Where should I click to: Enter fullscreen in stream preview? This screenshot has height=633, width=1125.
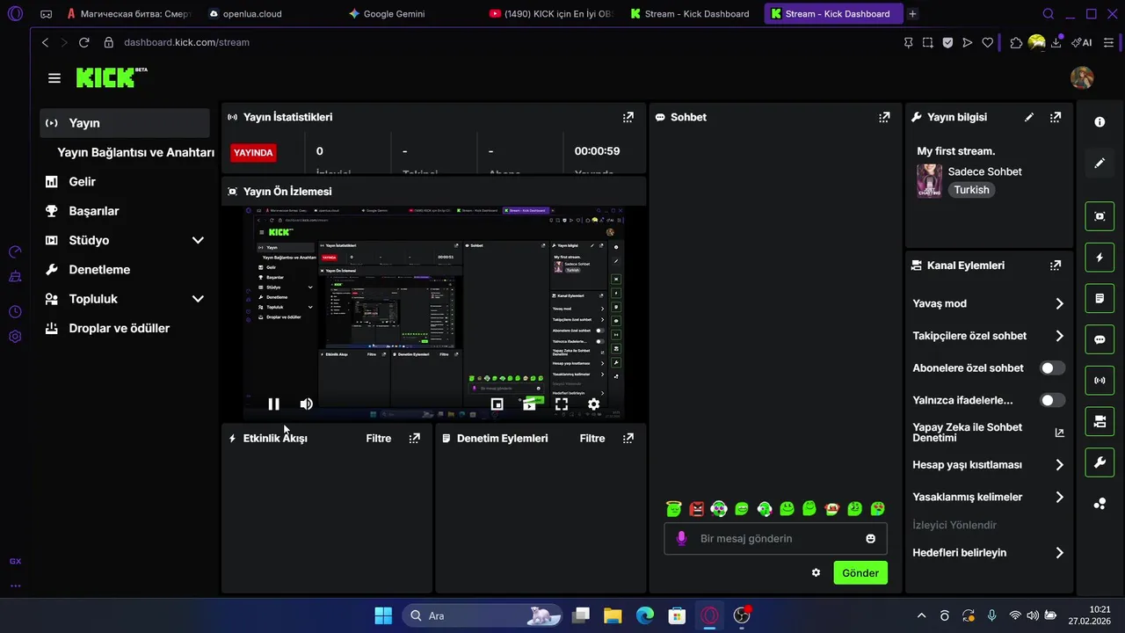[561, 404]
